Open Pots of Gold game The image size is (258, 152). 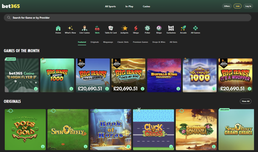point(25,130)
